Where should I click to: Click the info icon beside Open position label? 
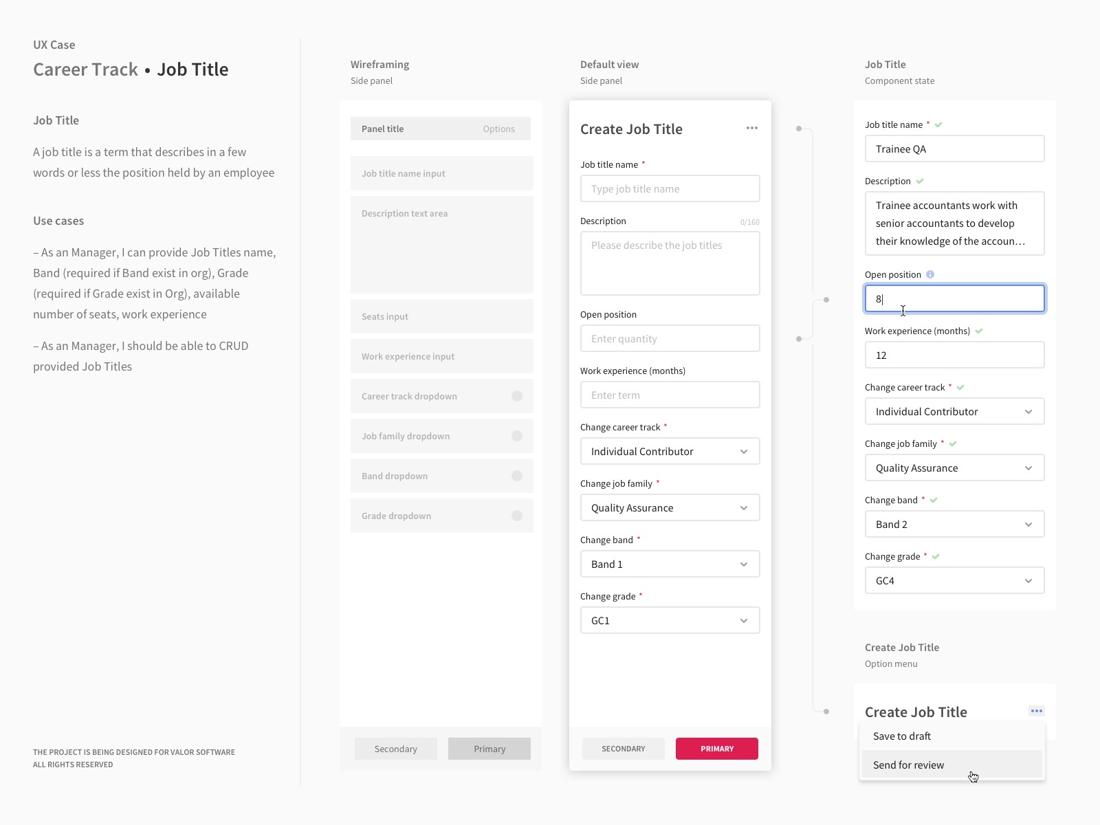pos(931,274)
